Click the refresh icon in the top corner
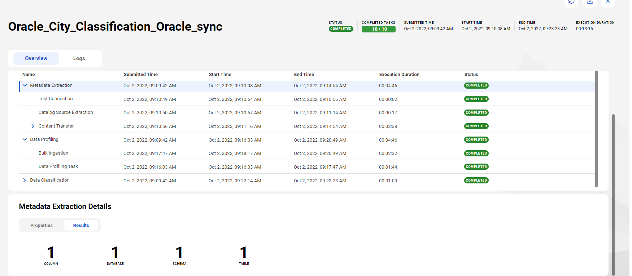This screenshot has width=632, height=276. pos(571,2)
